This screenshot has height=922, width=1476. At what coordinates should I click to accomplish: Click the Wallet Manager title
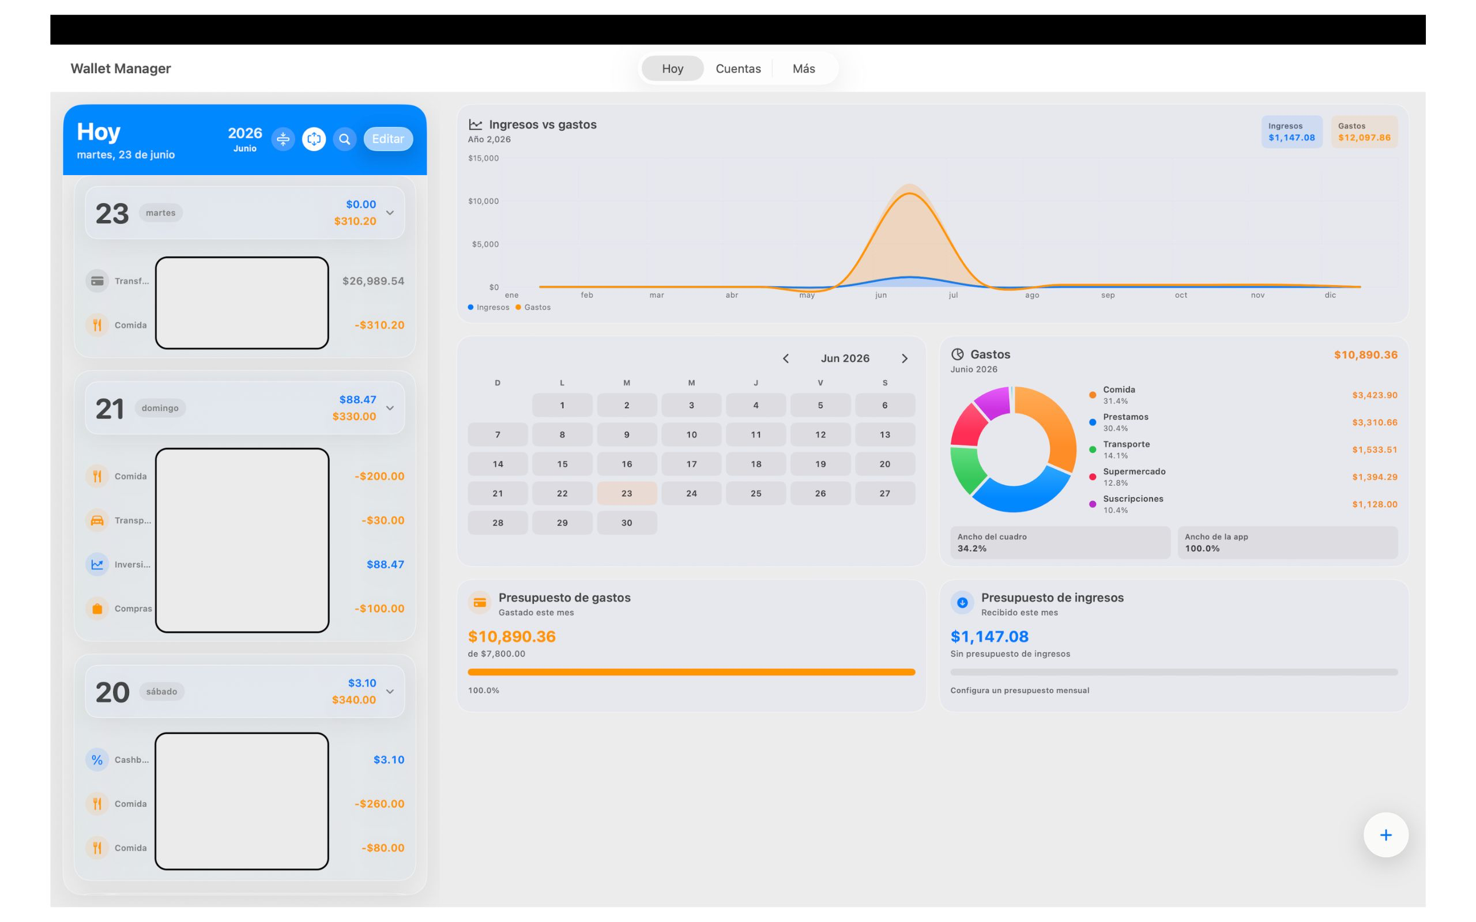tap(121, 69)
